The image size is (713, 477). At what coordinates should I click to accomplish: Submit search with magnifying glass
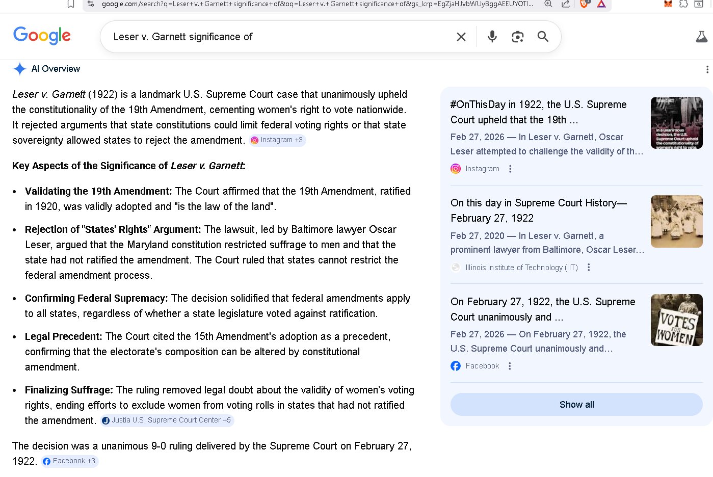pos(543,37)
